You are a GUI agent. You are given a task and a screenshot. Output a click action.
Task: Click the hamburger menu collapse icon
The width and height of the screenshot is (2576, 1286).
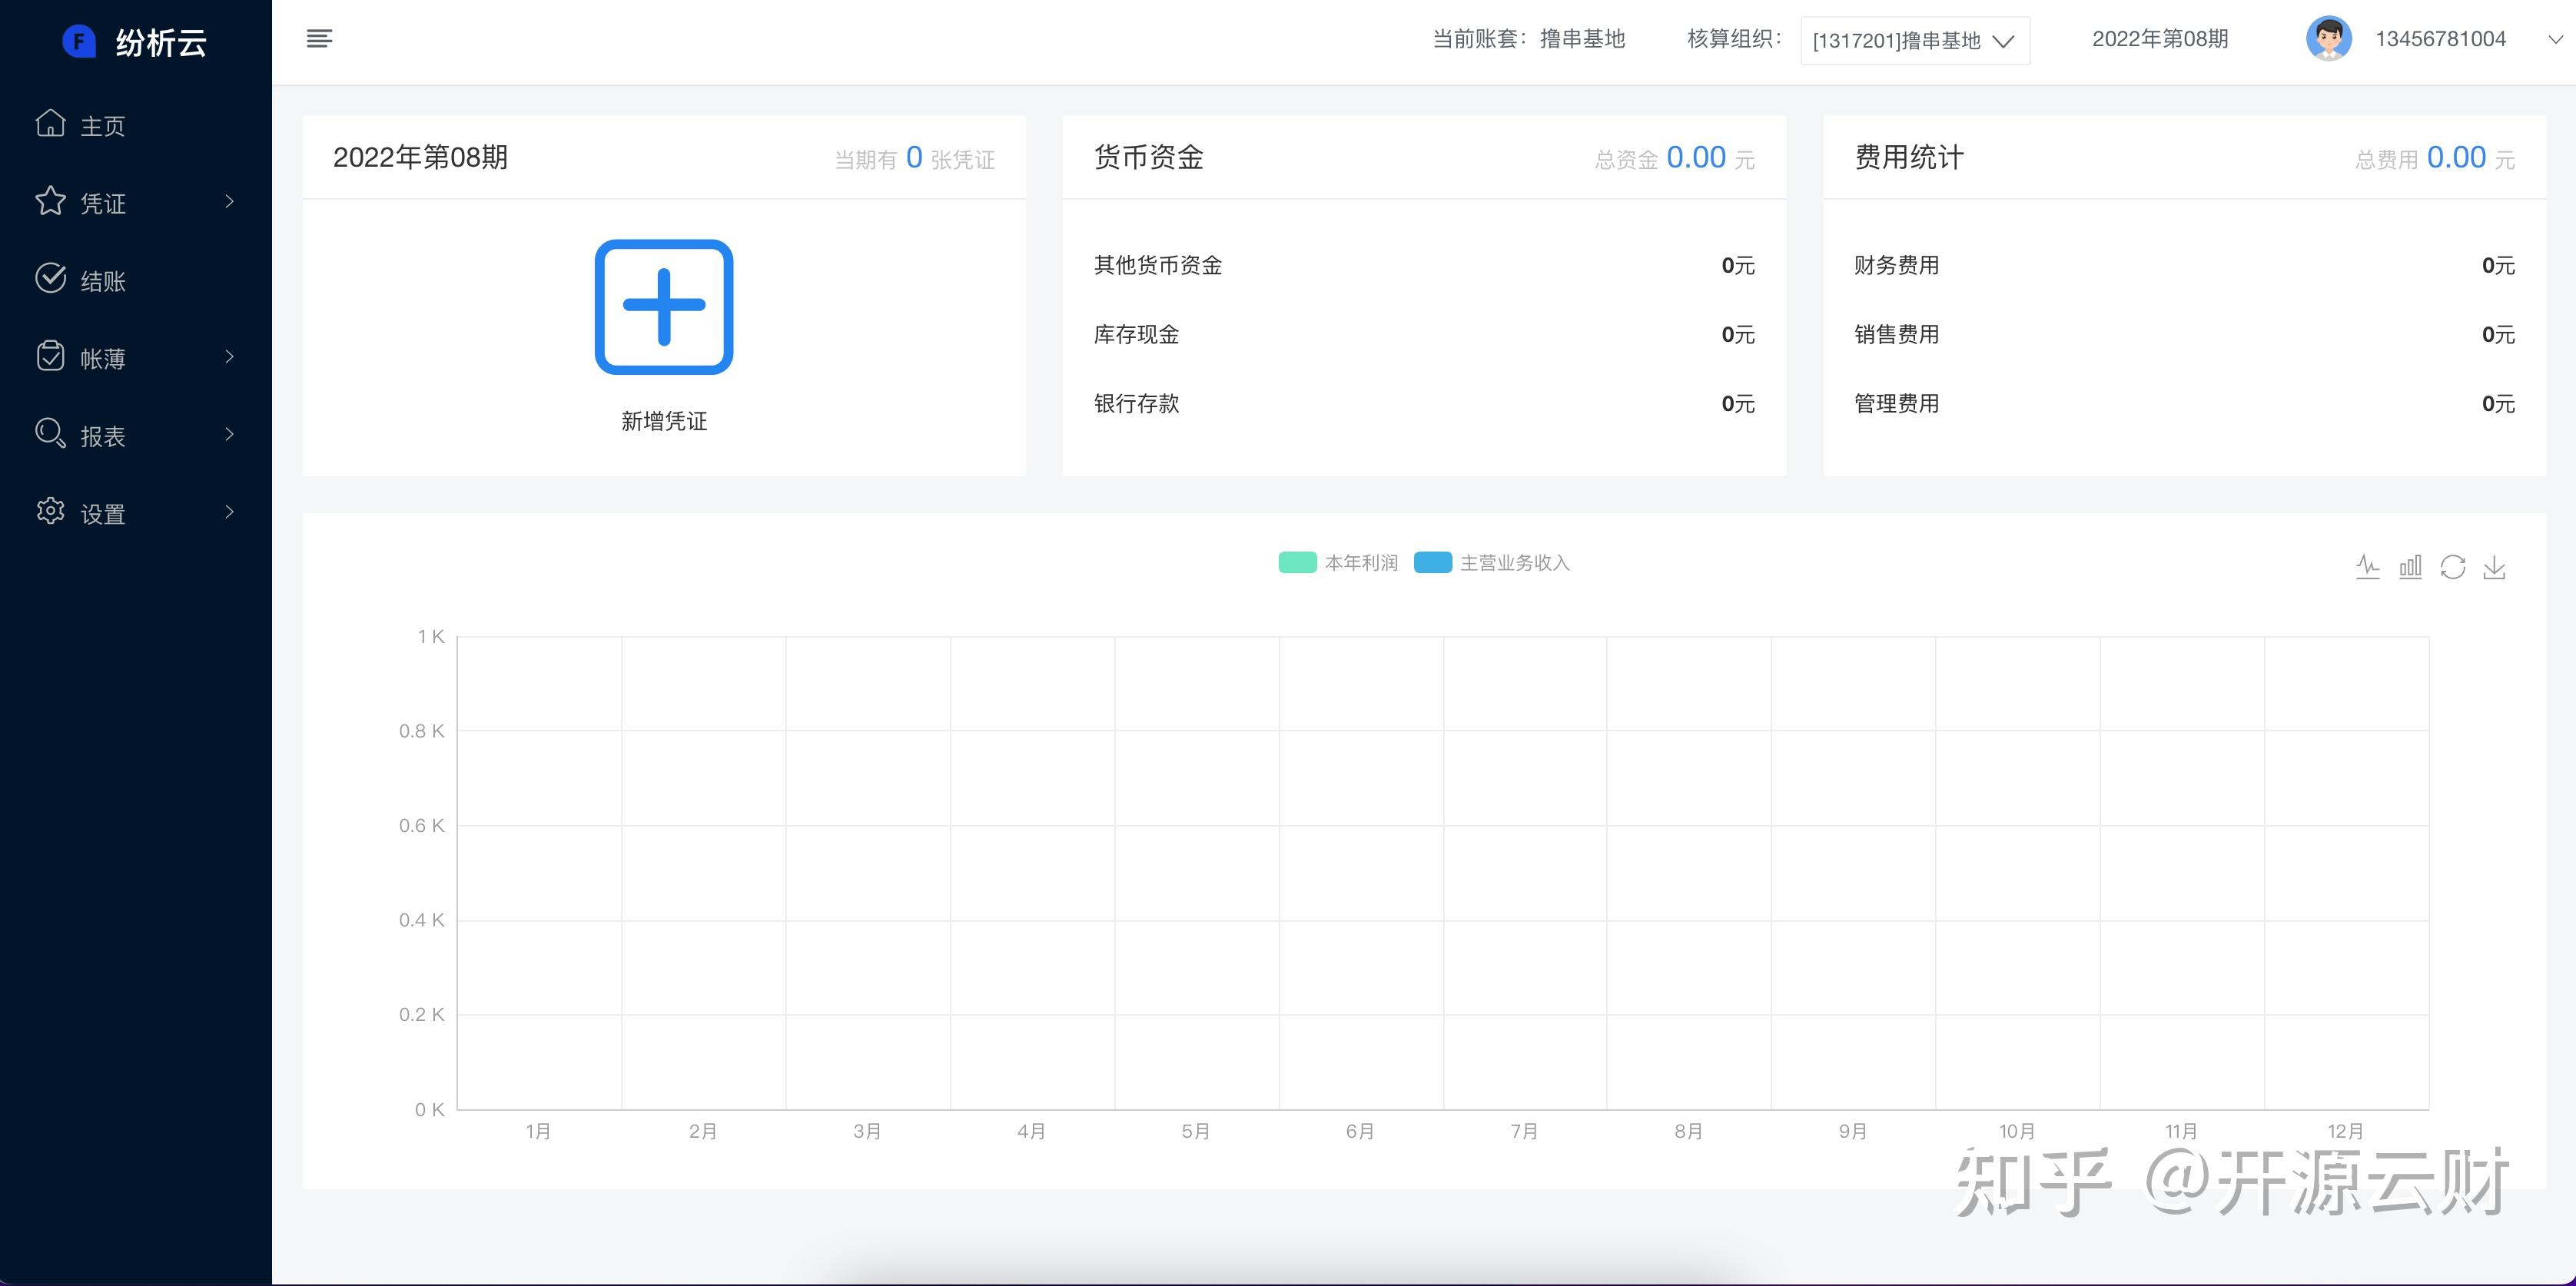pos(319,39)
